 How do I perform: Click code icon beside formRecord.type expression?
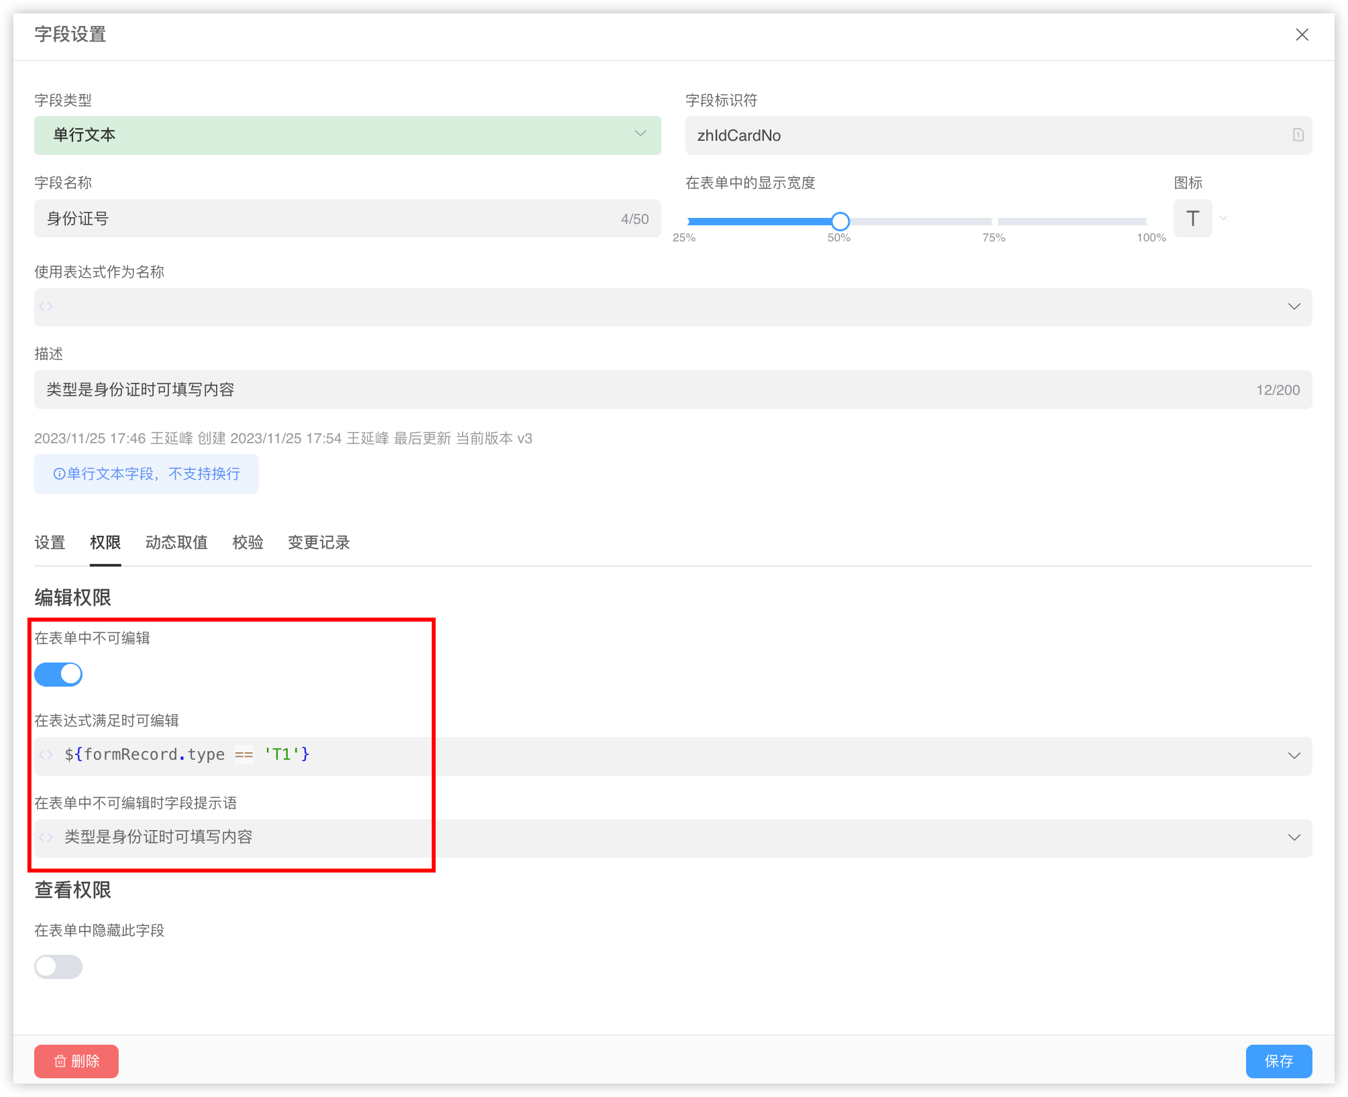[x=46, y=755]
